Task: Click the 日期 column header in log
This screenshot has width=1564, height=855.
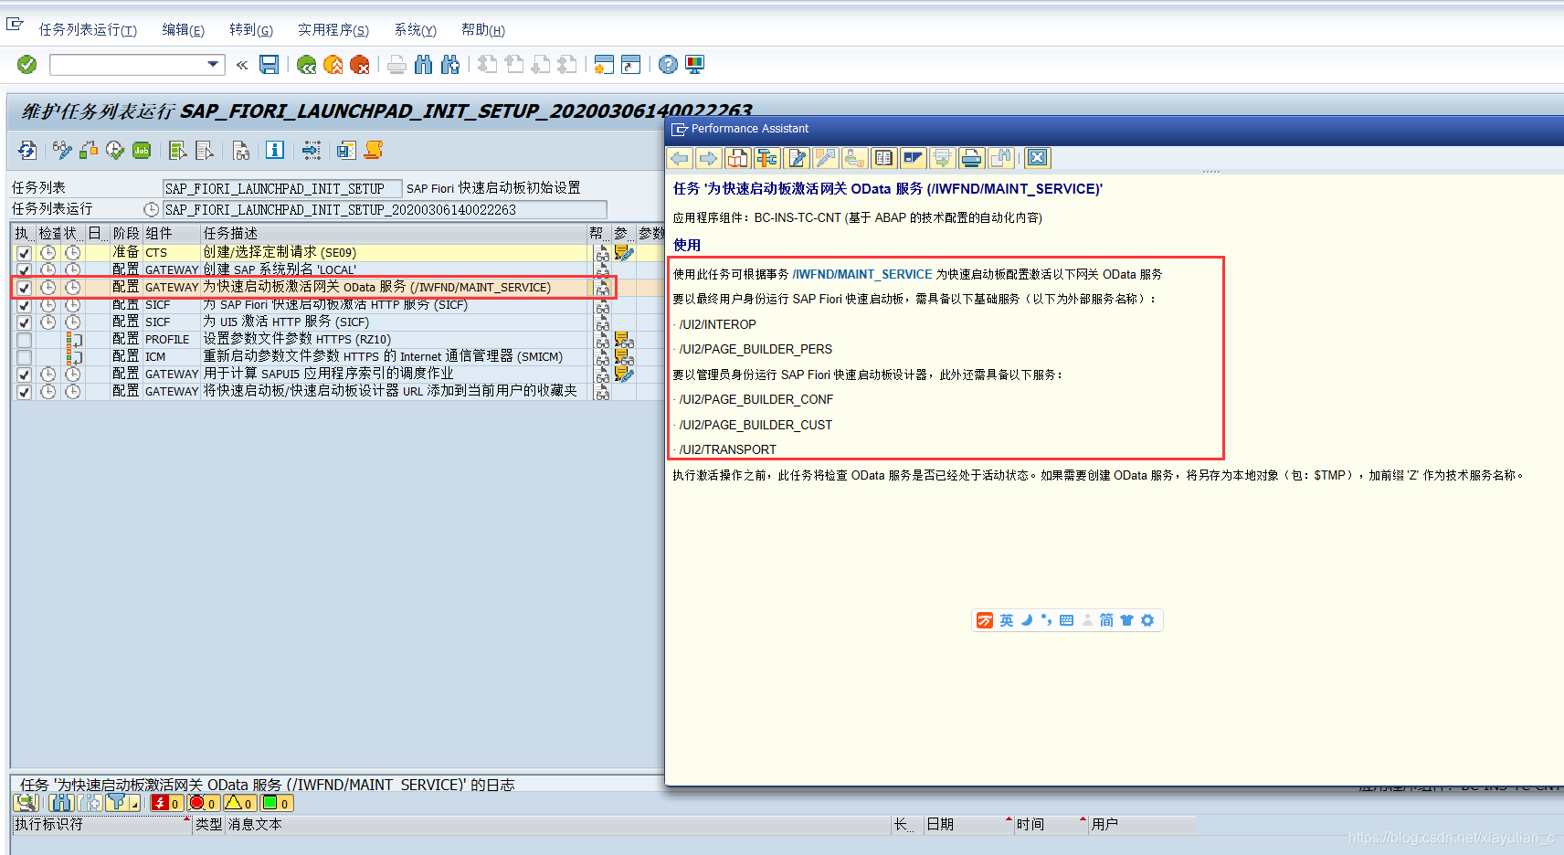Action: (x=968, y=824)
